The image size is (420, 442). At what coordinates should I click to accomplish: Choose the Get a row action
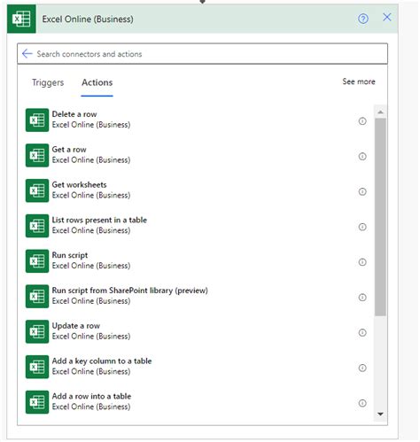point(197,155)
